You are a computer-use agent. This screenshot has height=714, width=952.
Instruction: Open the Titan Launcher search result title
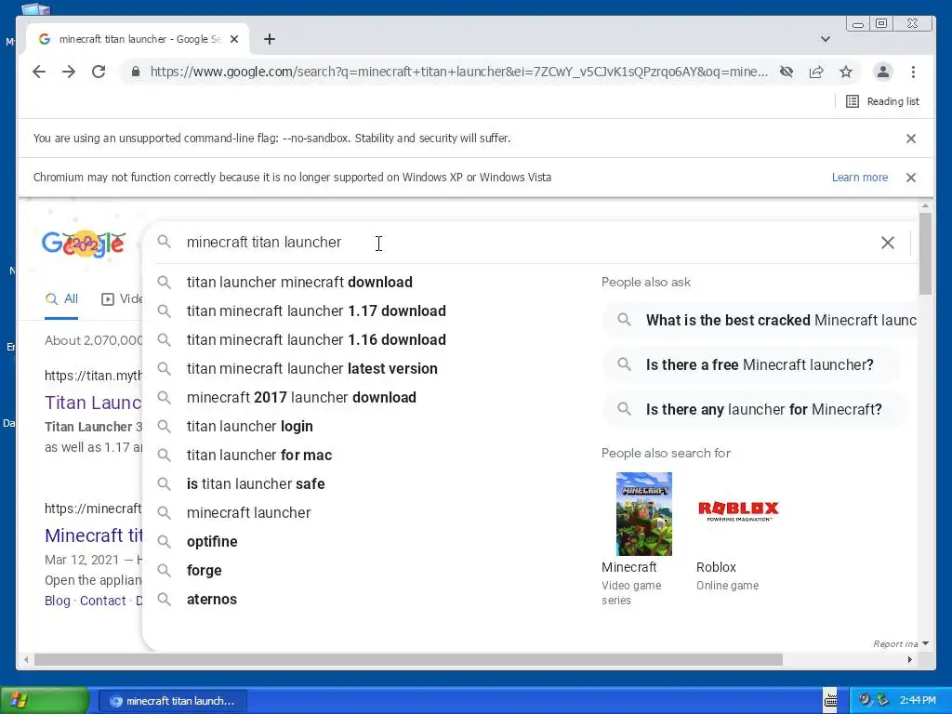93,403
